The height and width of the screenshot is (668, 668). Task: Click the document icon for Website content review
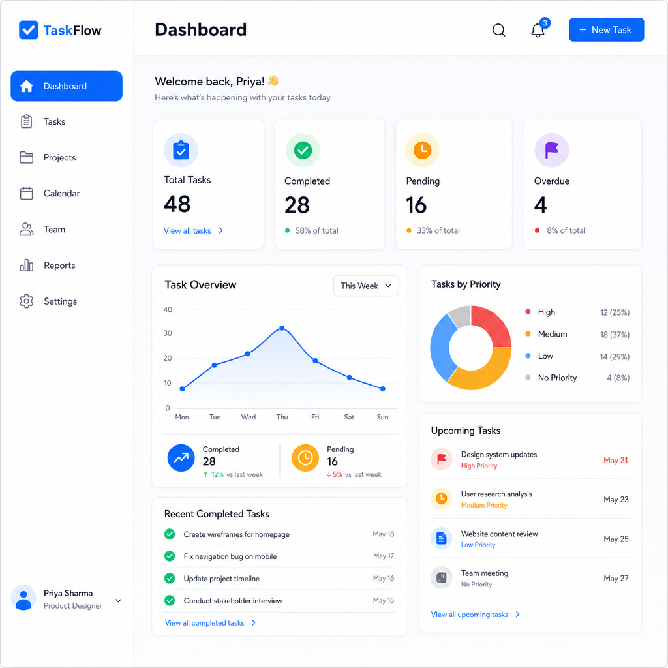(442, 538)
